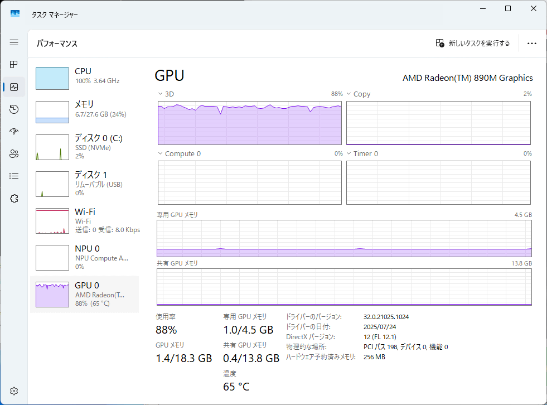Select the Wi-Fi performance item

(85, 221)
